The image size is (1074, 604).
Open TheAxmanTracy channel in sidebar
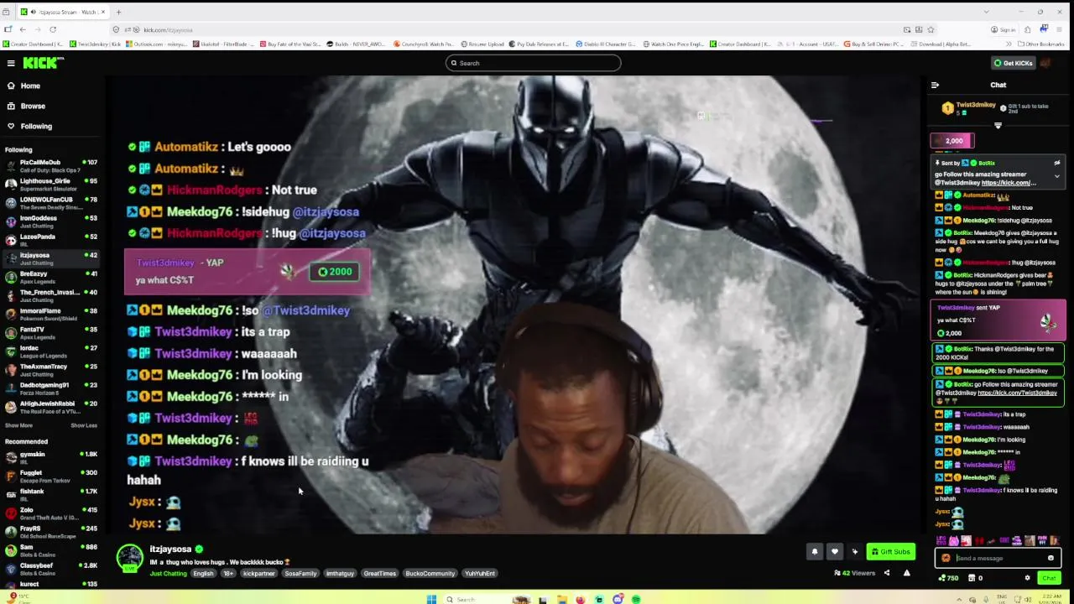[50, 370]
